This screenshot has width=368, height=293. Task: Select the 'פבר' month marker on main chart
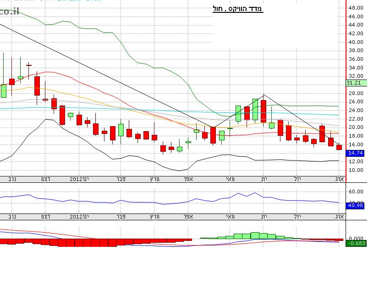coord(121,179)
